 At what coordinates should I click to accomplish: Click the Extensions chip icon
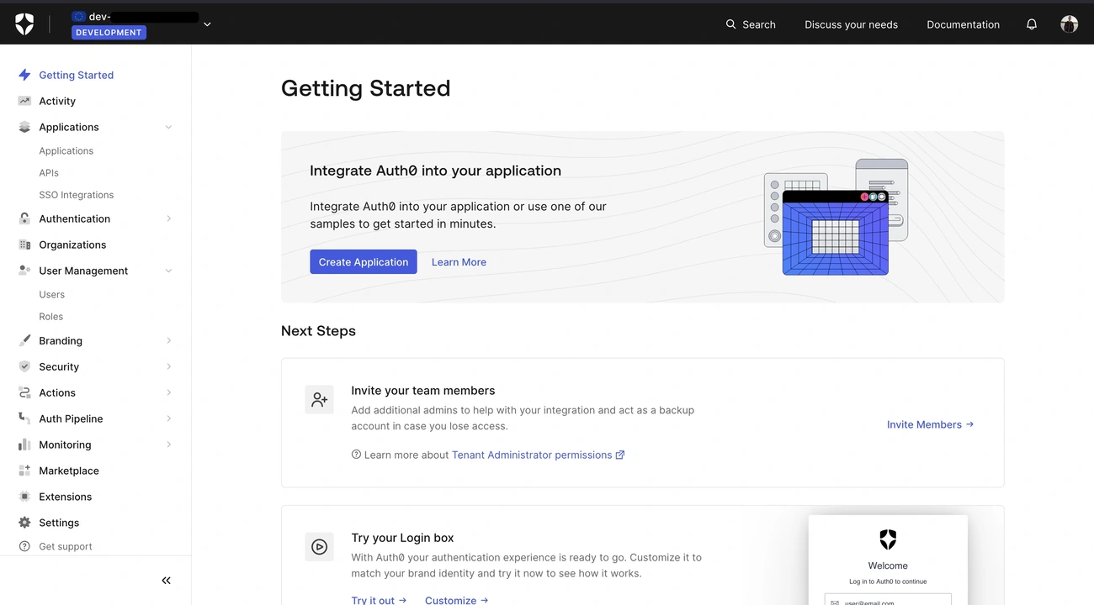(24, 497)
